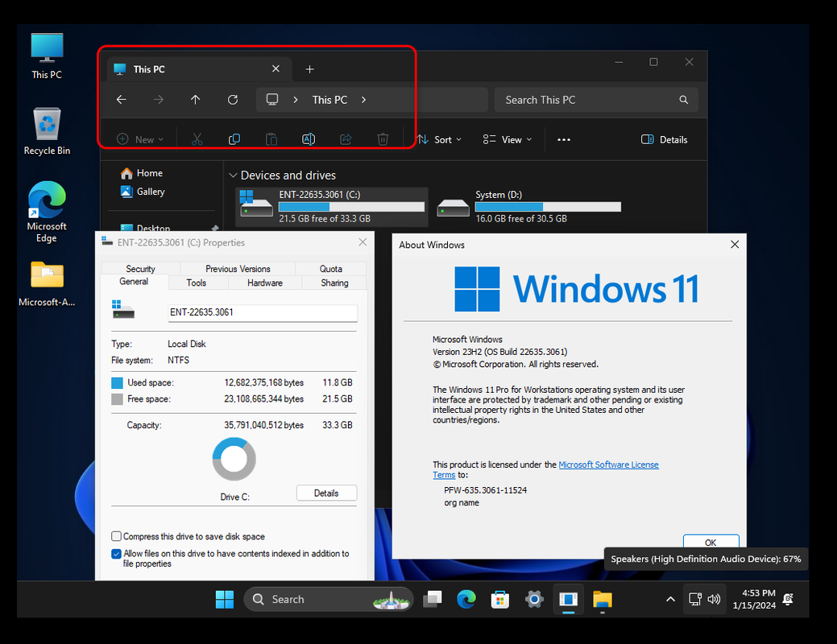The image size is (837, 644).
Task: Click the forward navigation arrow
Action: tap(159, 100)
